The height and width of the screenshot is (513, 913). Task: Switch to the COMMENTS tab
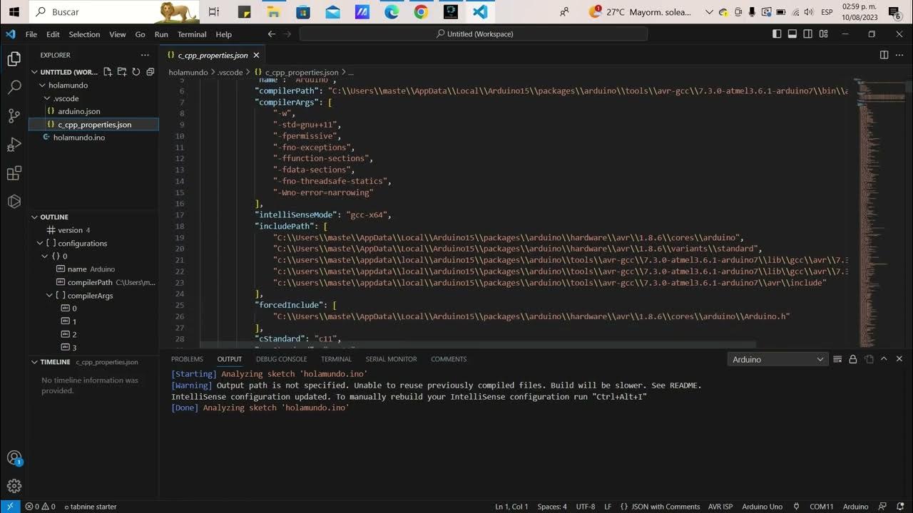pyautogui.click(x=449, y=359)
